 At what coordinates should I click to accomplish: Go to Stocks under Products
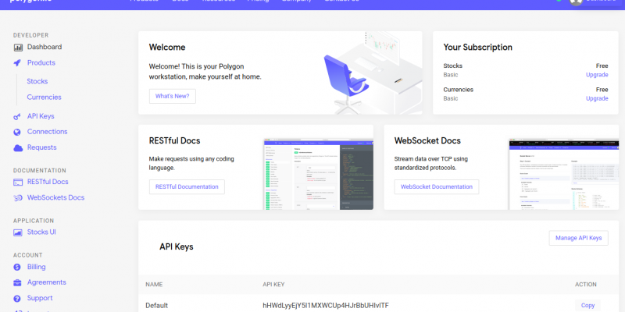37,81
